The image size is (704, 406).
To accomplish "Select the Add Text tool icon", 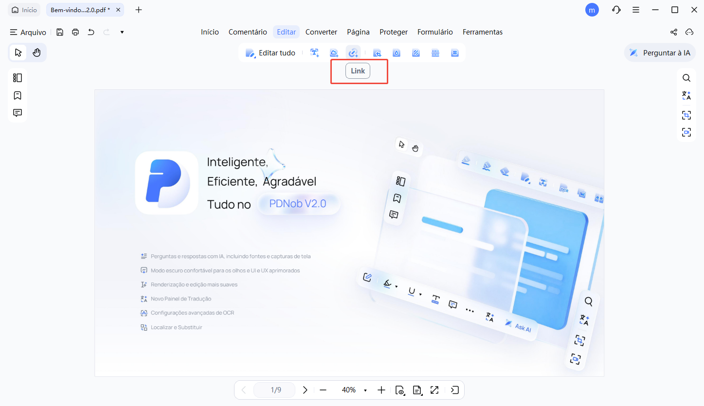I will click(315, 53).
